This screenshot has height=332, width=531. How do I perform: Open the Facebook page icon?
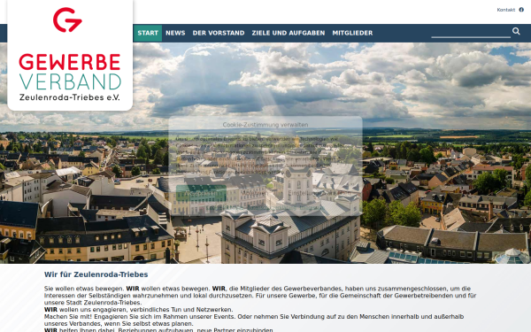pyautogui.click(x=521, y=10)
